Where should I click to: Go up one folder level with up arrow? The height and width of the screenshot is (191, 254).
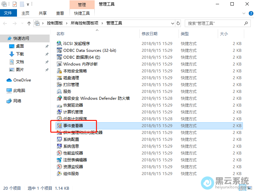pyautogui.click(x=29, y=23)
